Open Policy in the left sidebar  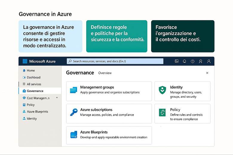click(x=30, y=105)
